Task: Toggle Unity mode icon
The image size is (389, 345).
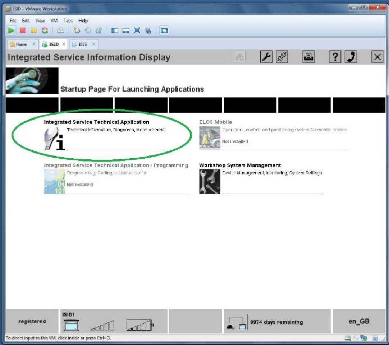Action: (x=148, y=31)
